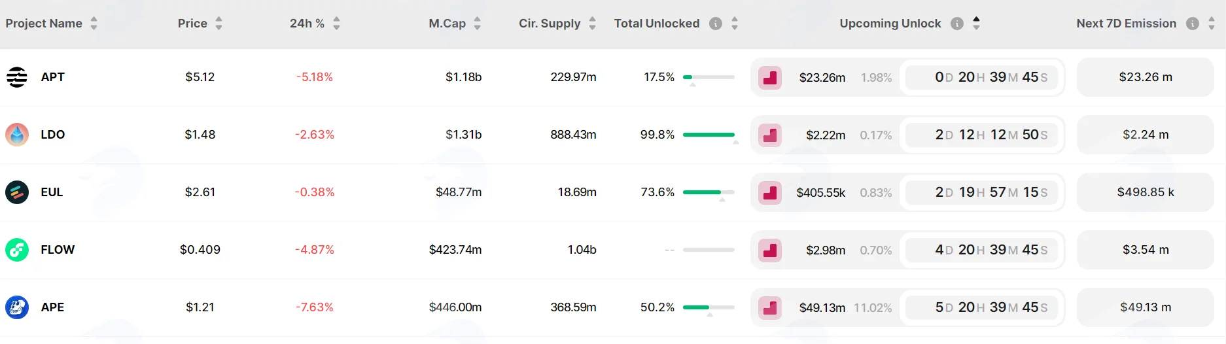The image size is (1226, 344).
Task: Click APT pink unlock type icon
Action: point(770,77)
